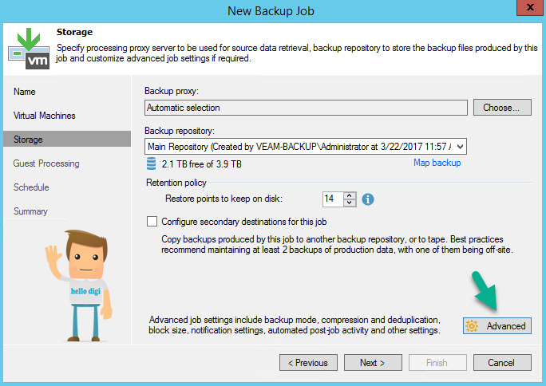546x386 pixels.
Task: Click the Retention policy group label
Action: point(176,183)
